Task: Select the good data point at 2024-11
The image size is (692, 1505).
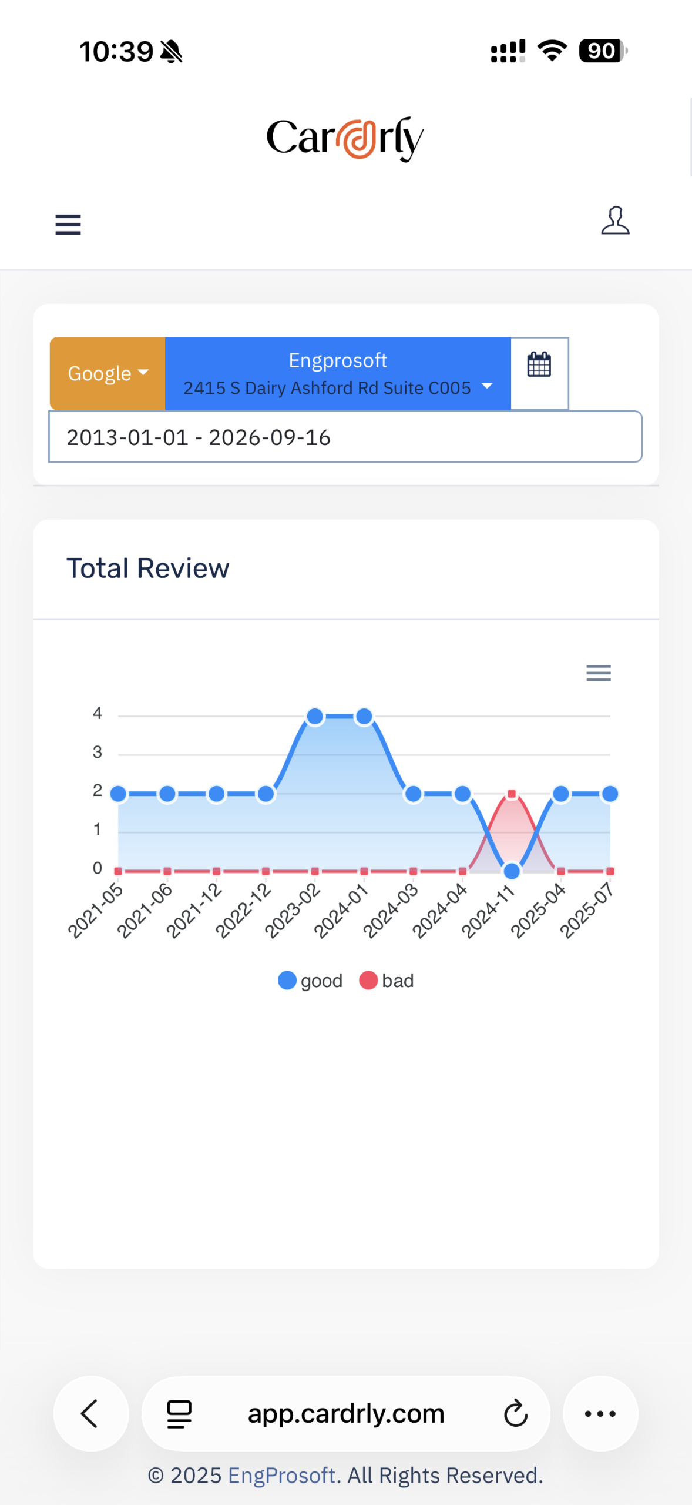Action: click(x=512, y=871)
